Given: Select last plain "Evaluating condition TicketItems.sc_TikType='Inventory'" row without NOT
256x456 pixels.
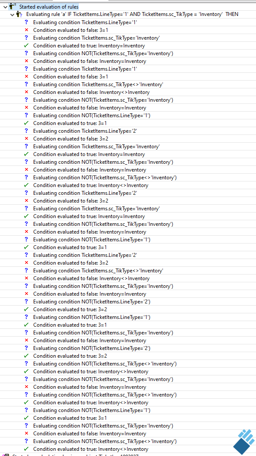Looking at the screenshot, I should 96,209.
